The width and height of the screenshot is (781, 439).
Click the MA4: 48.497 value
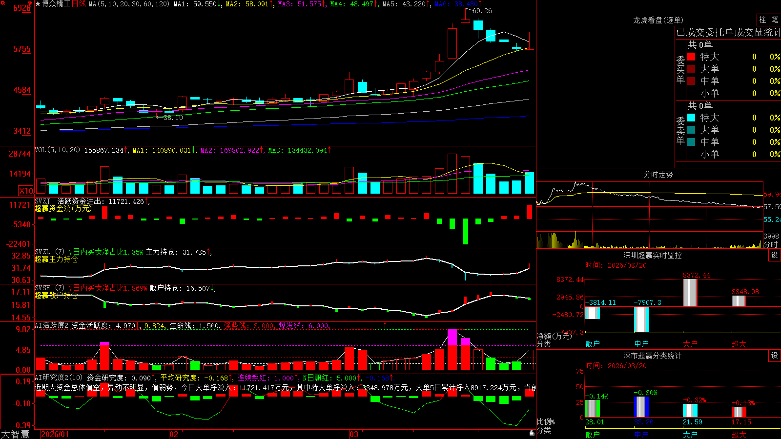[352, 4]
